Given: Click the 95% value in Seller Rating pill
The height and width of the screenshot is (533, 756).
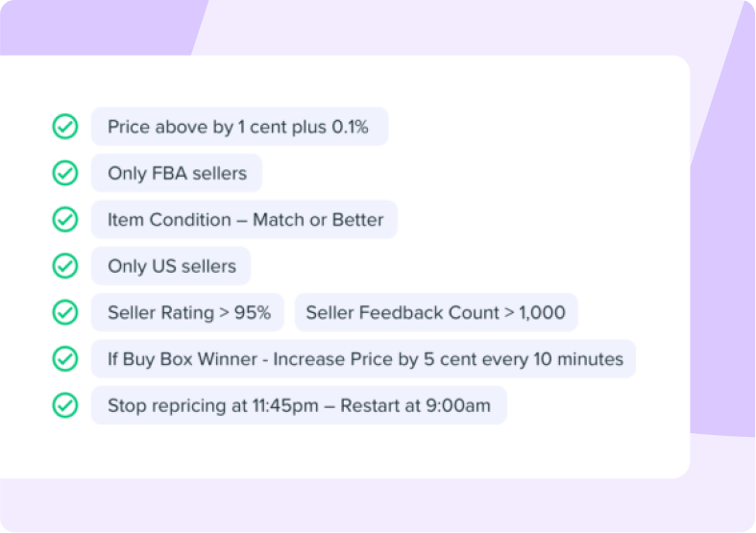Looking at the screenshot, I should tap(253, 313).
